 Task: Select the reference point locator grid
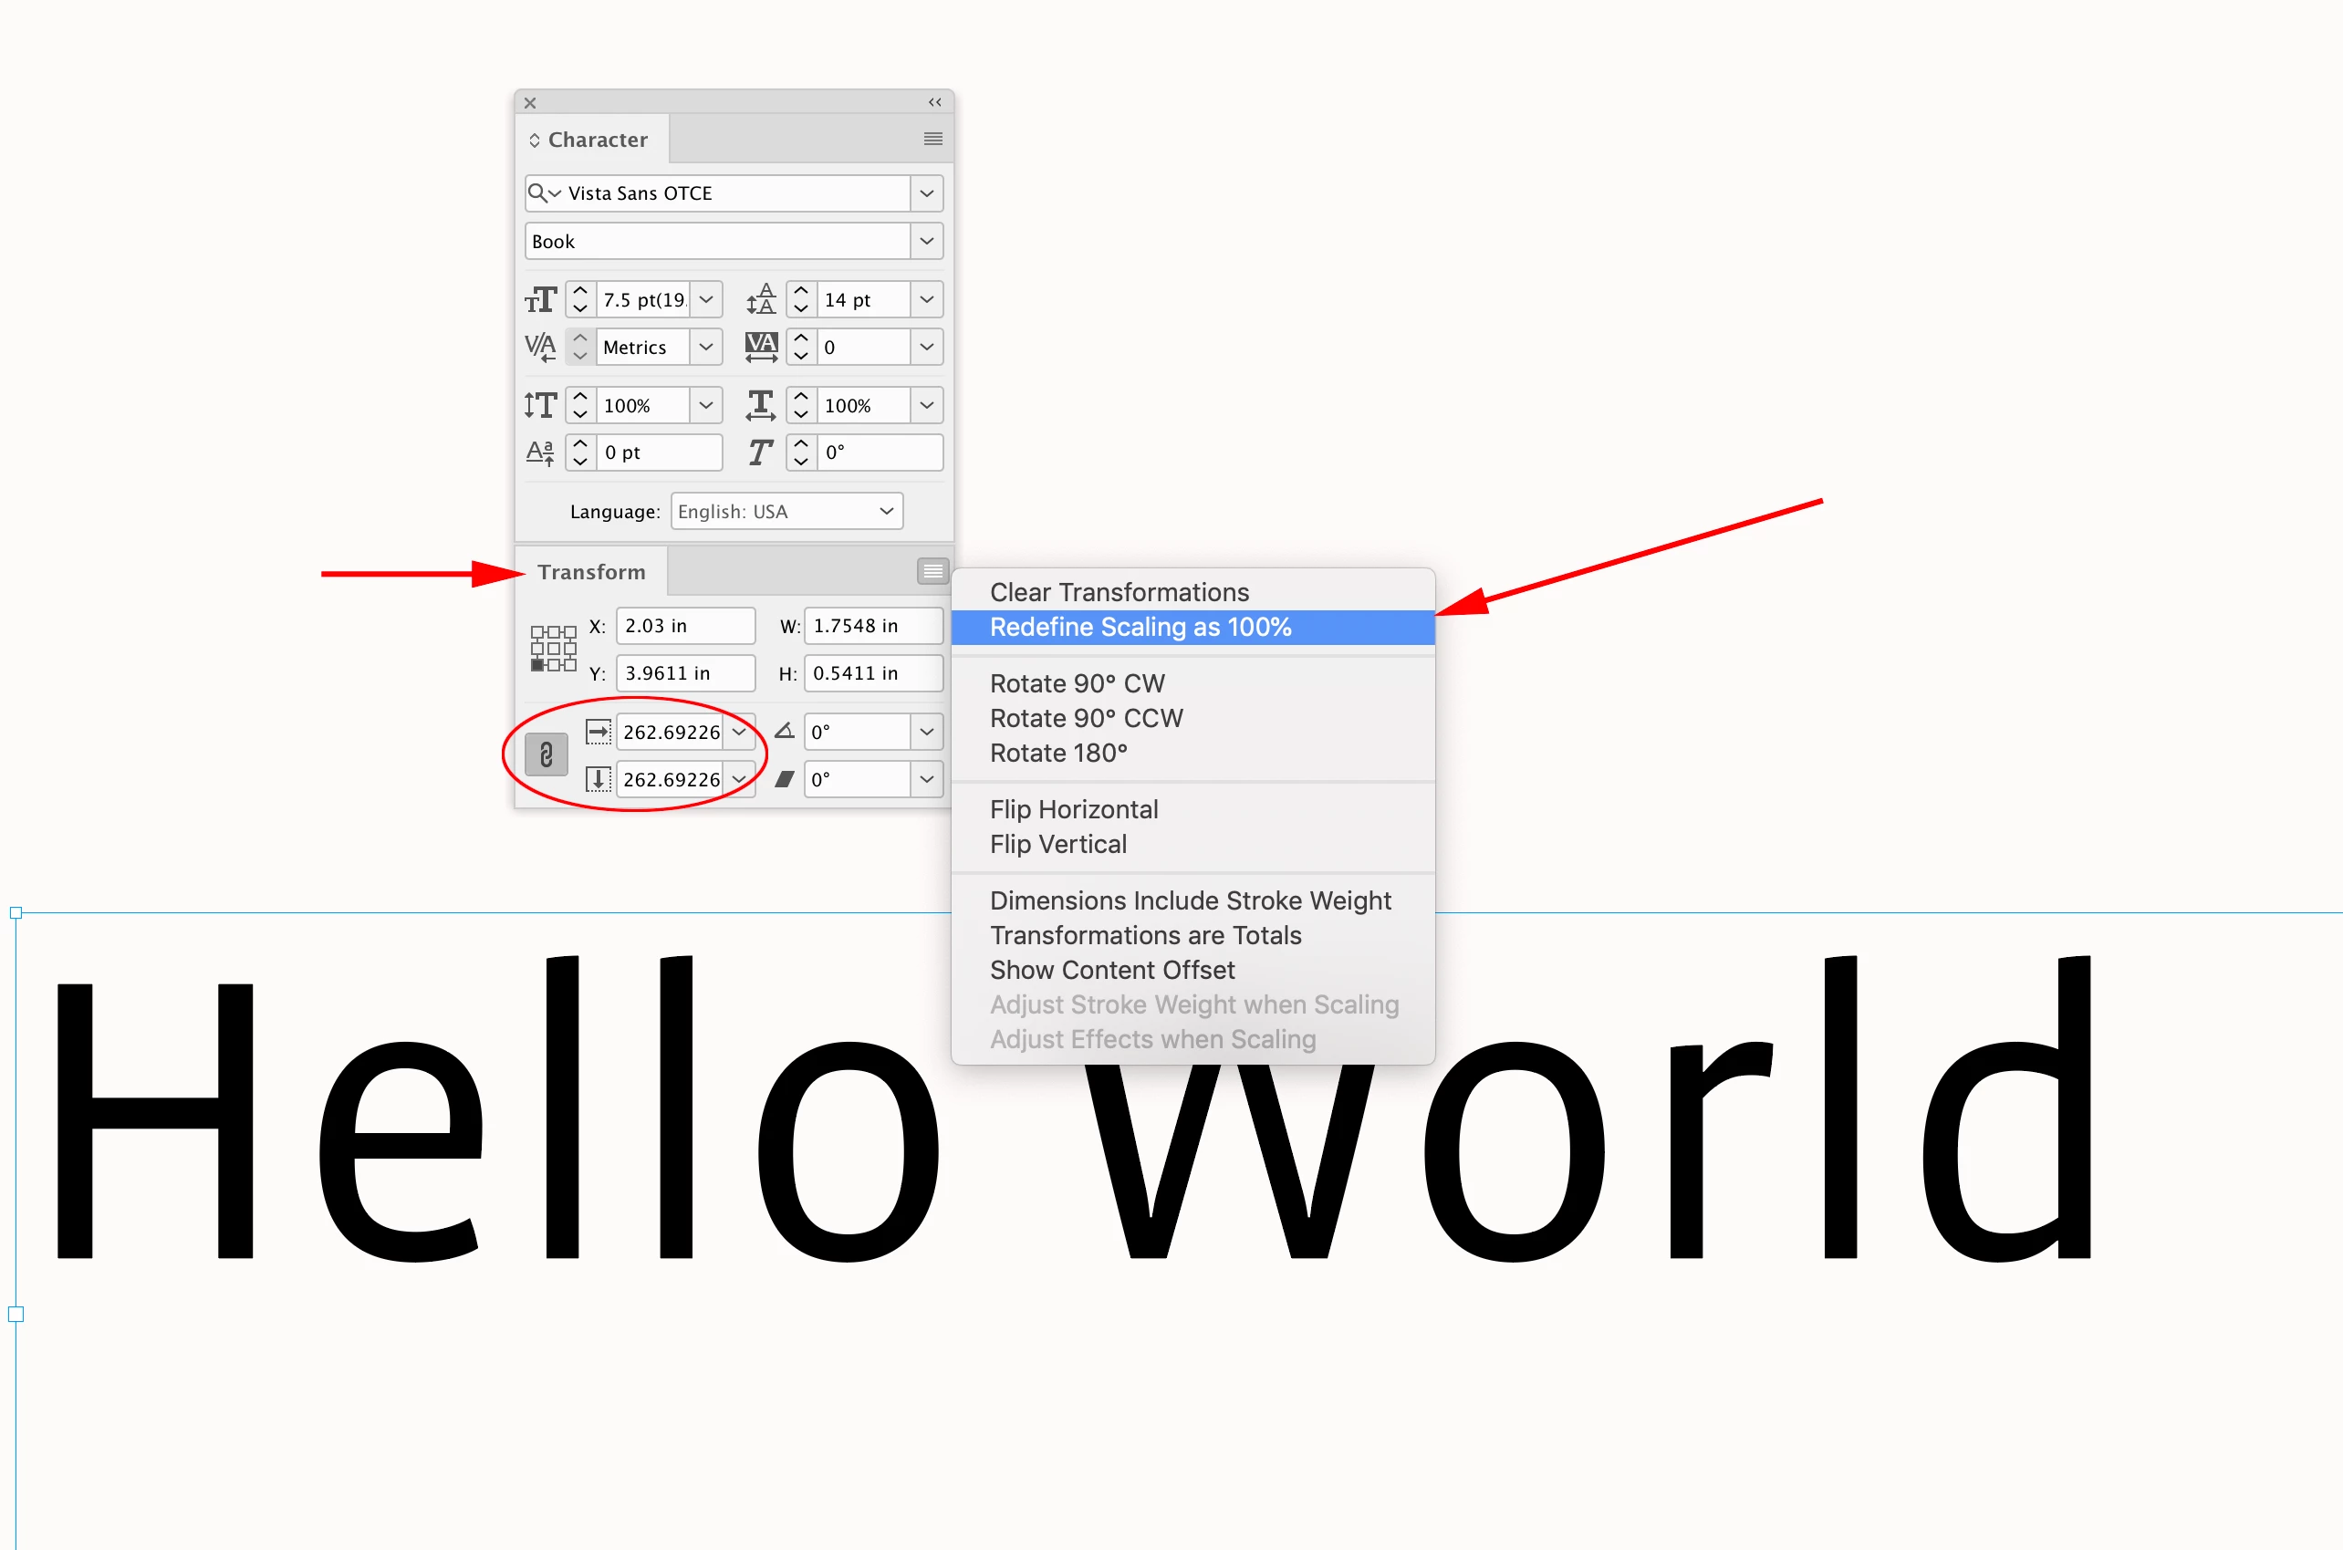coord(554,649)
